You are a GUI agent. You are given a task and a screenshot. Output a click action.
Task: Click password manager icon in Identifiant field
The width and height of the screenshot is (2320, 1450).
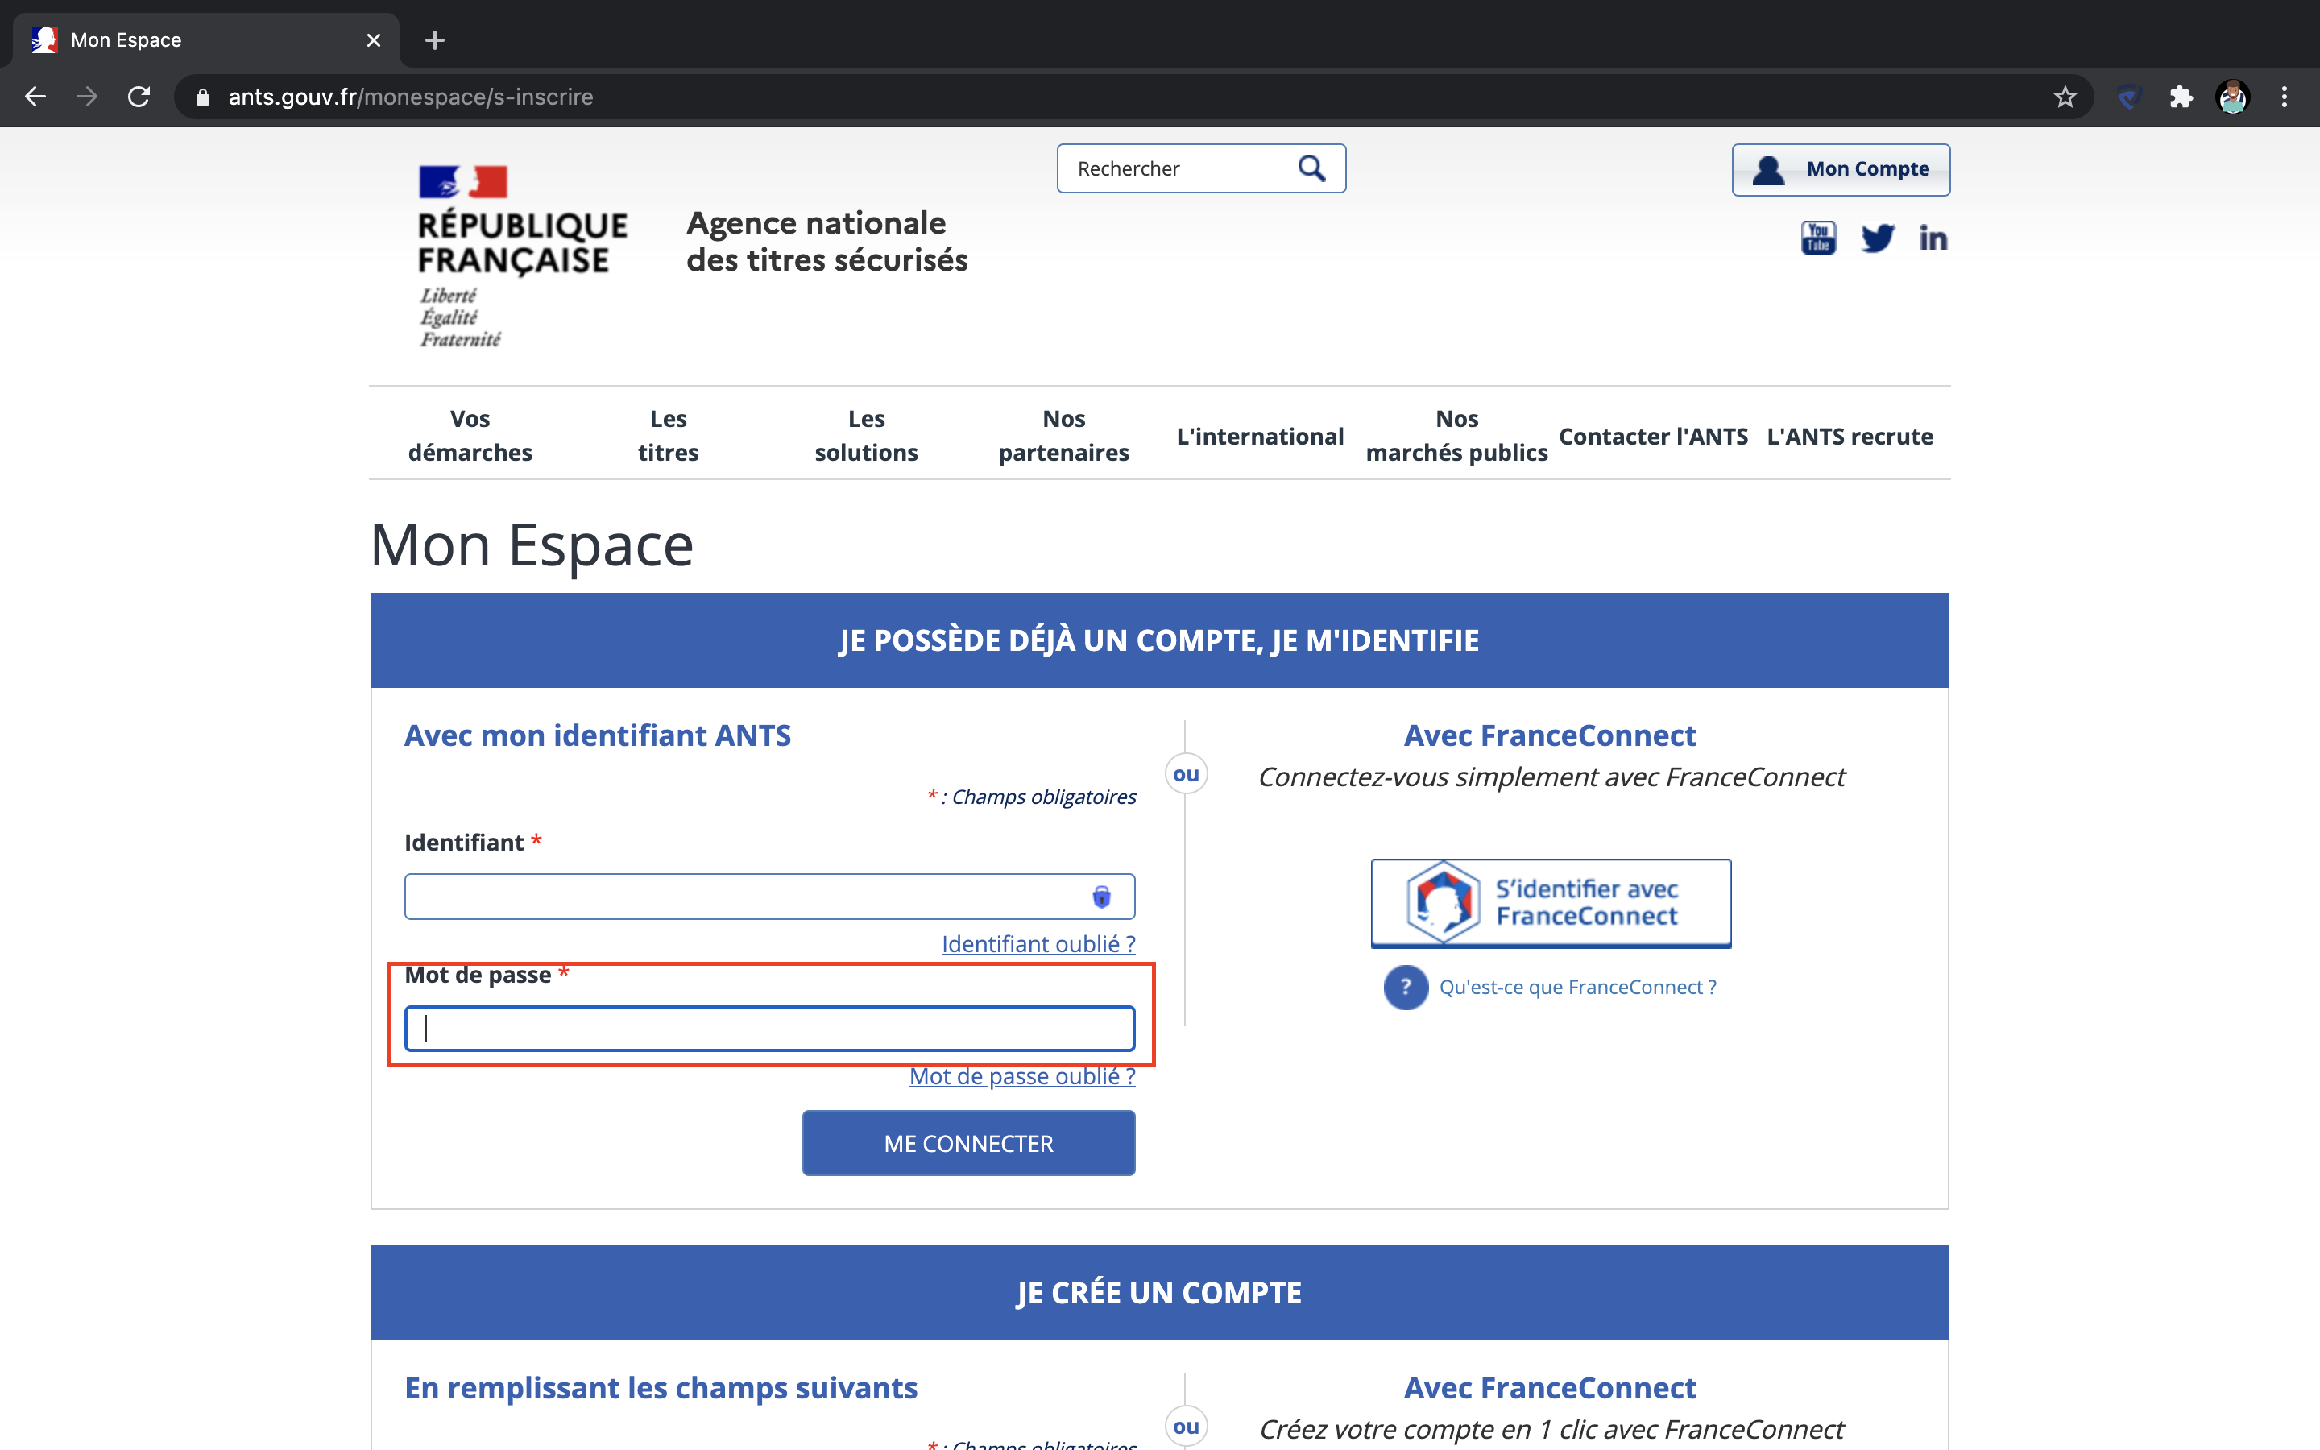[1101, 897]
